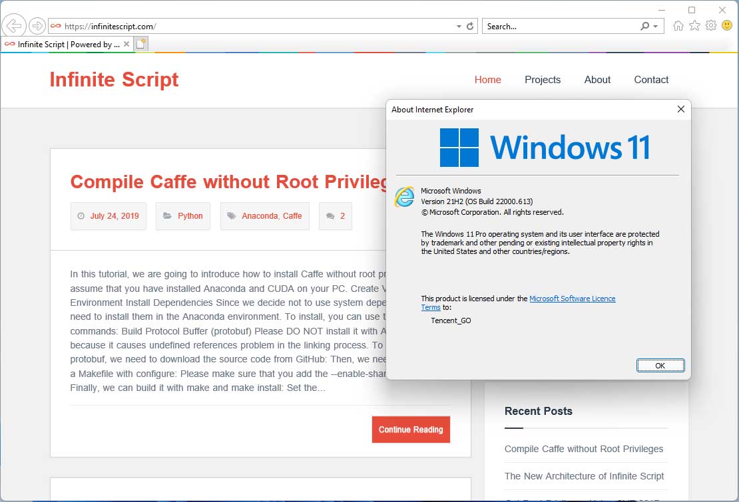Refresh the page with the reload icon
Image resolution: width=739 pixels, height=502 pixels.
pos(470,27)
